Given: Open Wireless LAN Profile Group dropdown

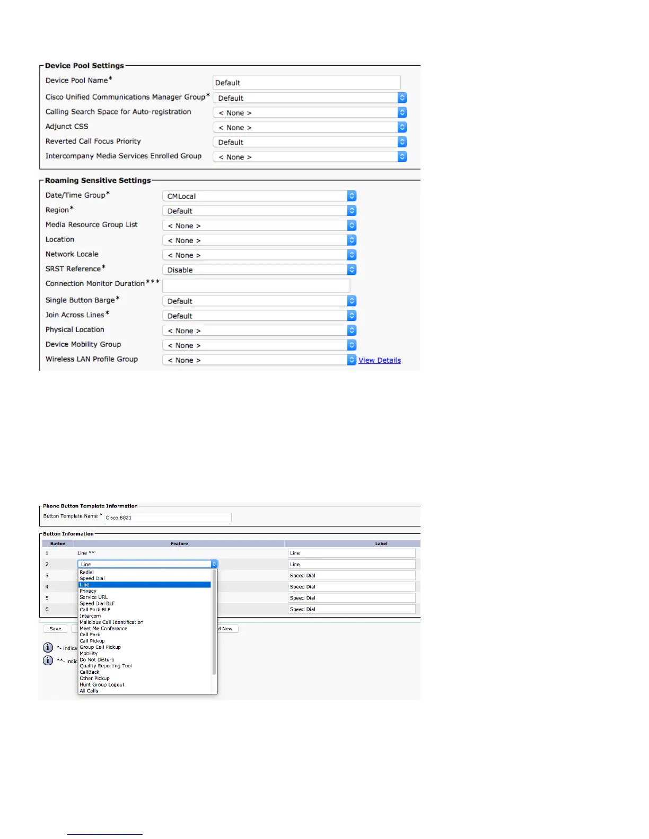Looking at the screenshot, I should [x=259, y=360].
